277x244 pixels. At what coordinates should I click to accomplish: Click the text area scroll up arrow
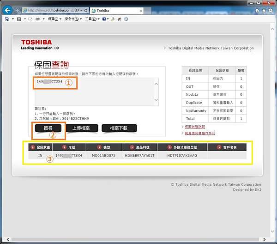coord(156,84)
